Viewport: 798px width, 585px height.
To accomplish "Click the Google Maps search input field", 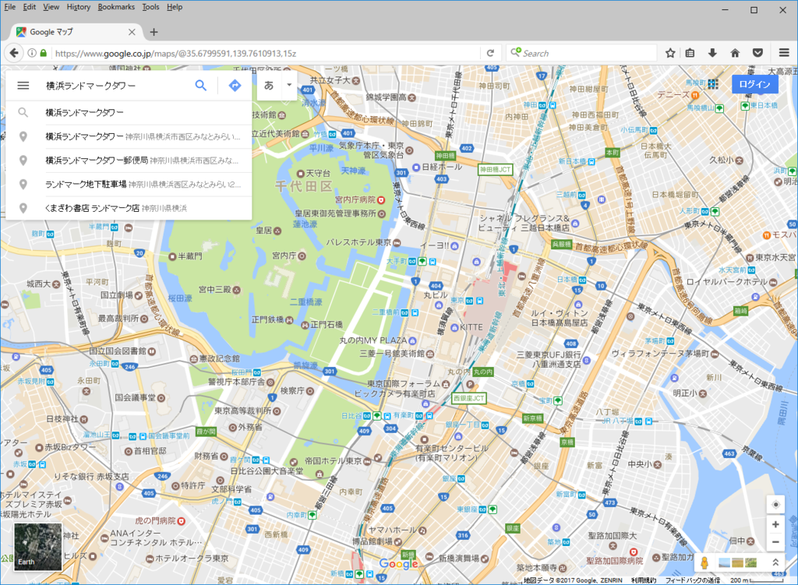I will click(115, 86).
